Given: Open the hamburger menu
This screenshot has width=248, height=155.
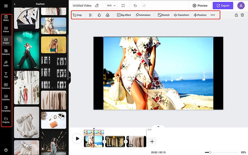Looking at the screenshot, I should pos(6,6).
